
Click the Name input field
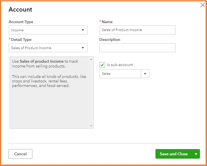(137, 30)
